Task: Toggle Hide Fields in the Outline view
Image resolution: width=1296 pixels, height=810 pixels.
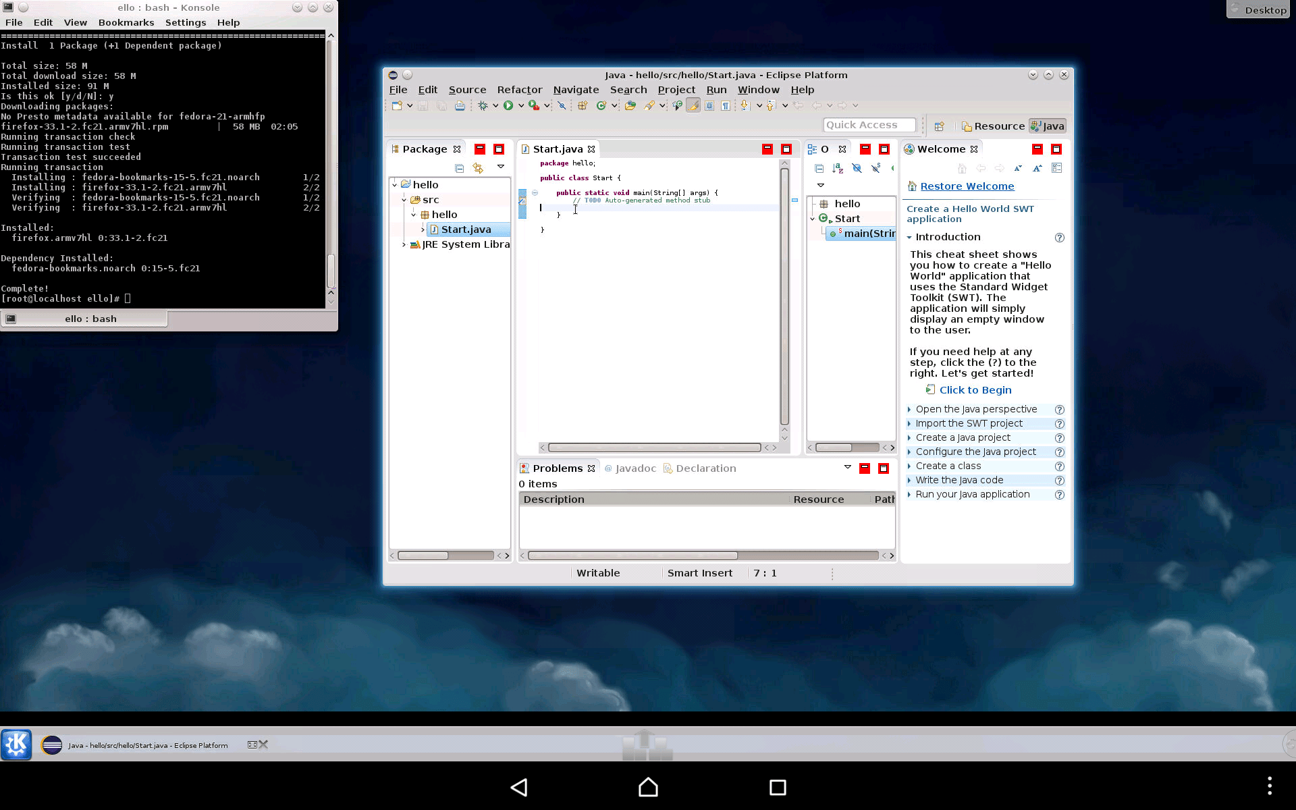Action: click(x=857, y=168)
